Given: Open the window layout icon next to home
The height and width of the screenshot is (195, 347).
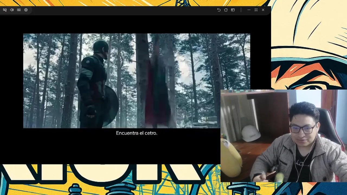Looking at the screenshot, I should (233, 10).
